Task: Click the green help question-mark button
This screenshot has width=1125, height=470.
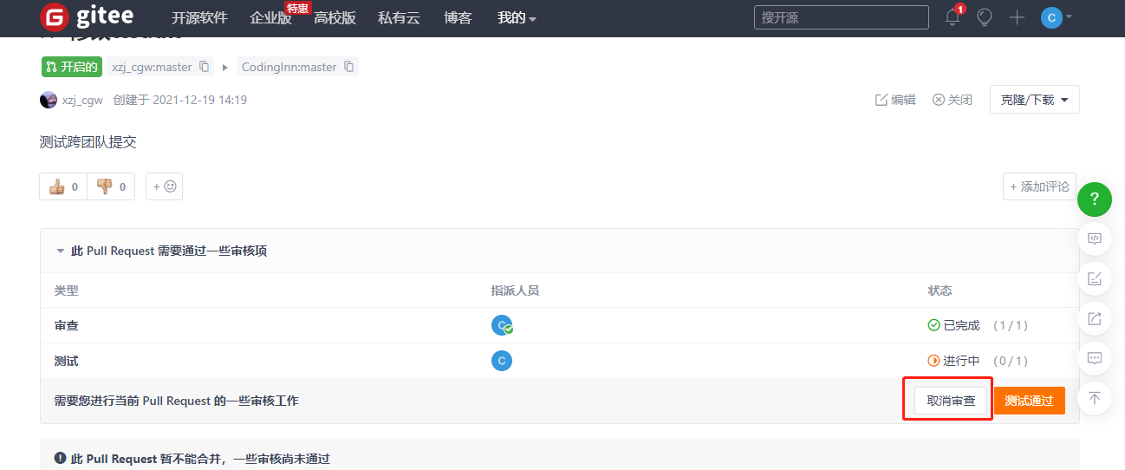Action: 1095,199
